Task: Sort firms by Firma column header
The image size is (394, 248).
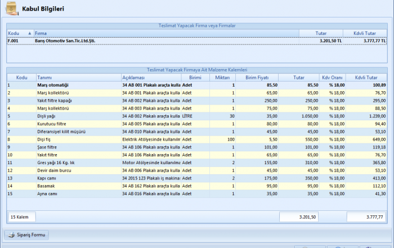Action: click(x=169, y=34)
